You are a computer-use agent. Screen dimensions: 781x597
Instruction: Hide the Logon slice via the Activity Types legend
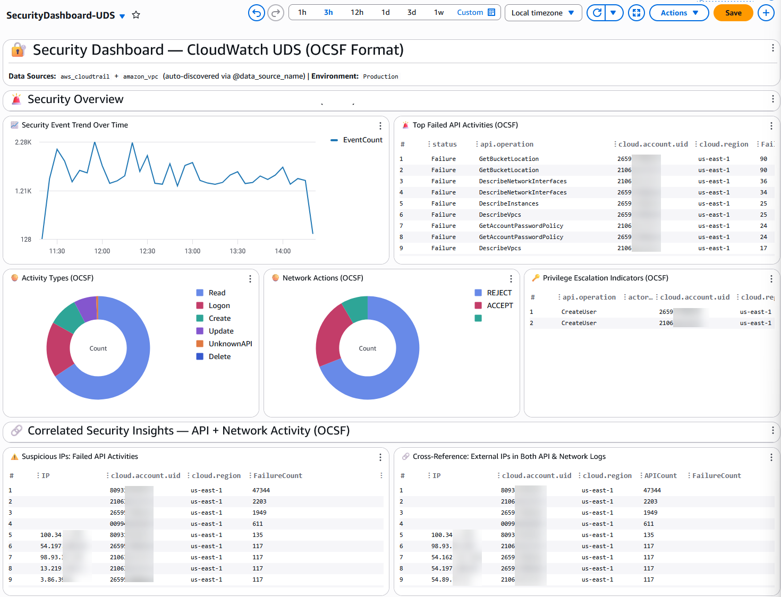coord(219,305)
